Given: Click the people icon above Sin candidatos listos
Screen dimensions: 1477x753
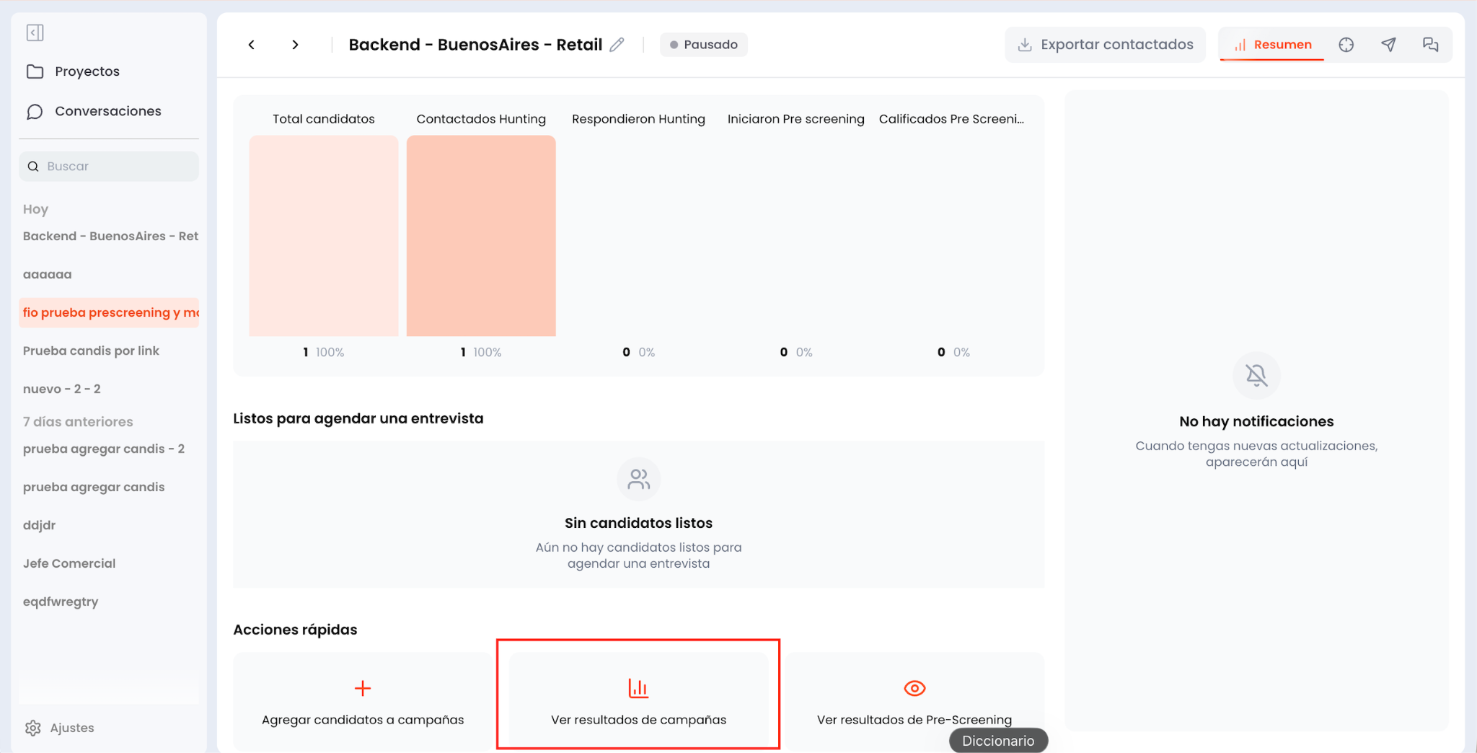Looking at the screenshot, I should [638, 479].
